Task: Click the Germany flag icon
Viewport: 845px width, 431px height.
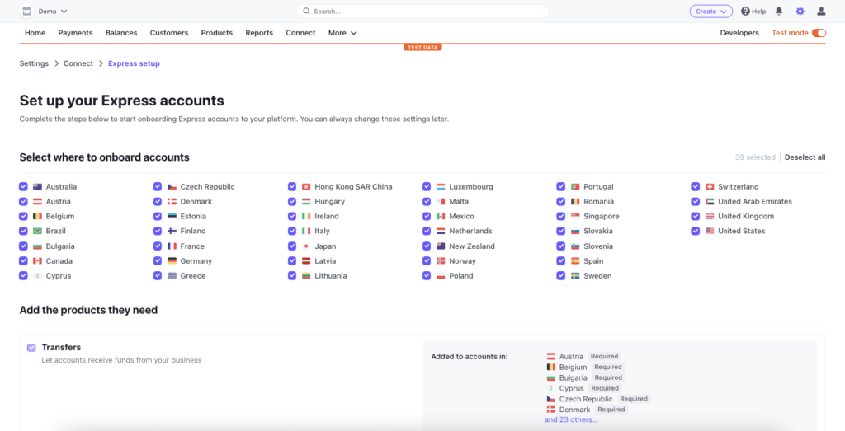Action: point(172,261)
